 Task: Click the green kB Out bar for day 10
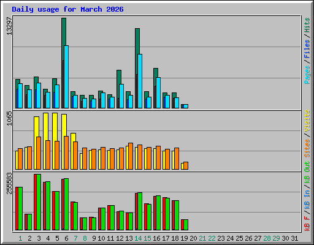click(103, 219)
